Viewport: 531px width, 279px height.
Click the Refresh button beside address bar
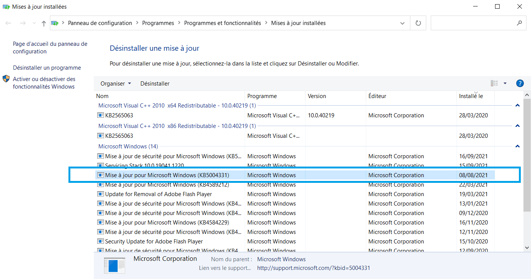(x=418, y=23)
